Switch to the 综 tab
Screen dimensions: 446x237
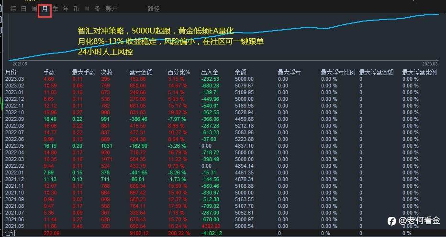coord(13,9)
